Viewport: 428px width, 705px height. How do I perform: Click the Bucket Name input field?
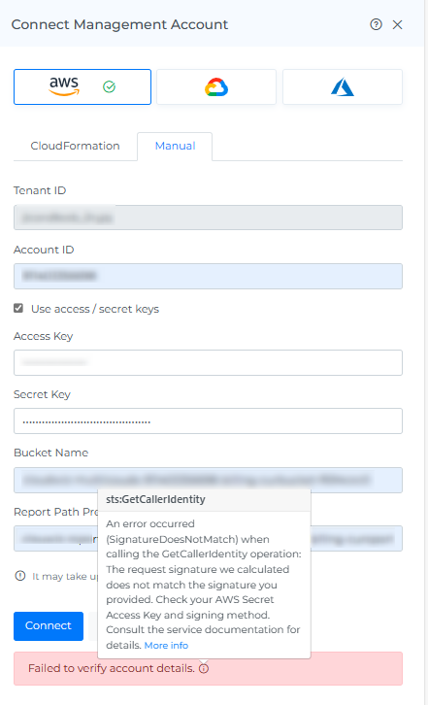(x=208, y=479)
